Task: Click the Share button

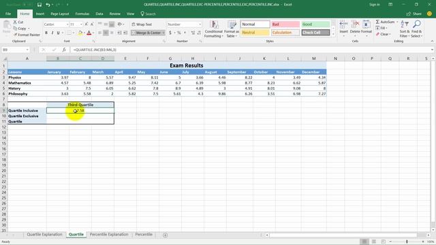Action: pyautogui.click(x=414, y=14)
